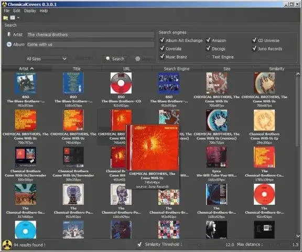Click the open folder toolbar icon
302x252 pixels.
[x=6, y=18]
